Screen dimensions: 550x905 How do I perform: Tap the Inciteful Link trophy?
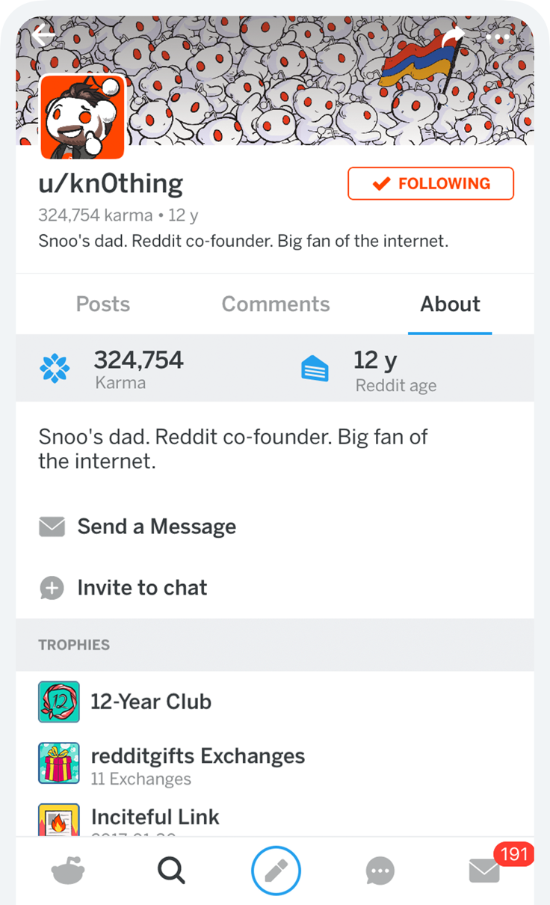click(155, 817)
